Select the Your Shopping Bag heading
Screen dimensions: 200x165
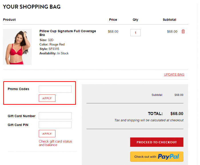(x=32, y=7)
